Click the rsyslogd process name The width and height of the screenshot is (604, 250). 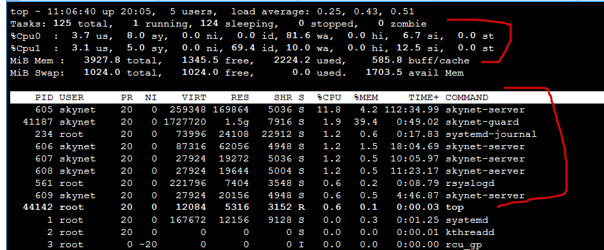click(470, 183)
